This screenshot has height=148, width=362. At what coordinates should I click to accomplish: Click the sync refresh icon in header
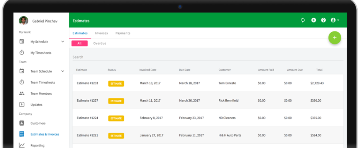303,20
